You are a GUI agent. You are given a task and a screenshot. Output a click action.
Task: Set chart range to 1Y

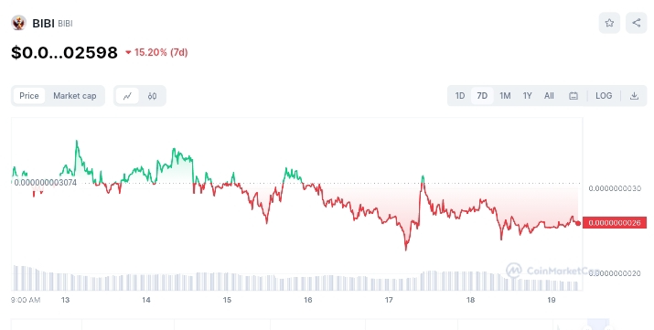point(527,96)
